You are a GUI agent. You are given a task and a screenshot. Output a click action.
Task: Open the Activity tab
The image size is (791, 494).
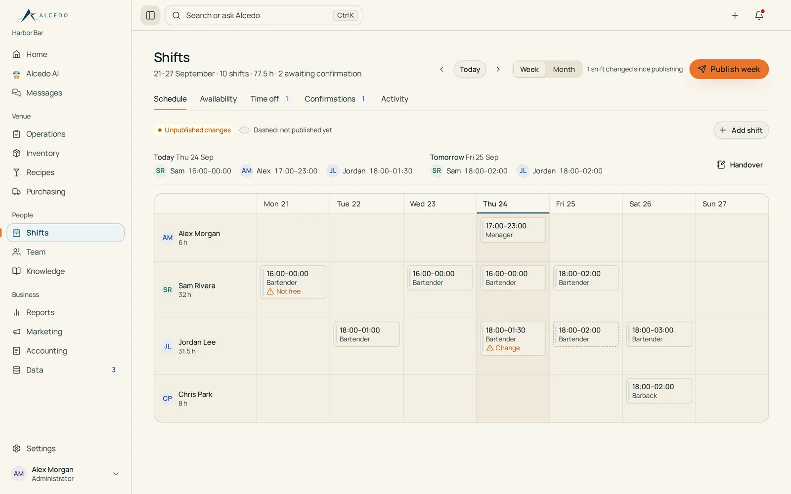[x=395, y=99]
